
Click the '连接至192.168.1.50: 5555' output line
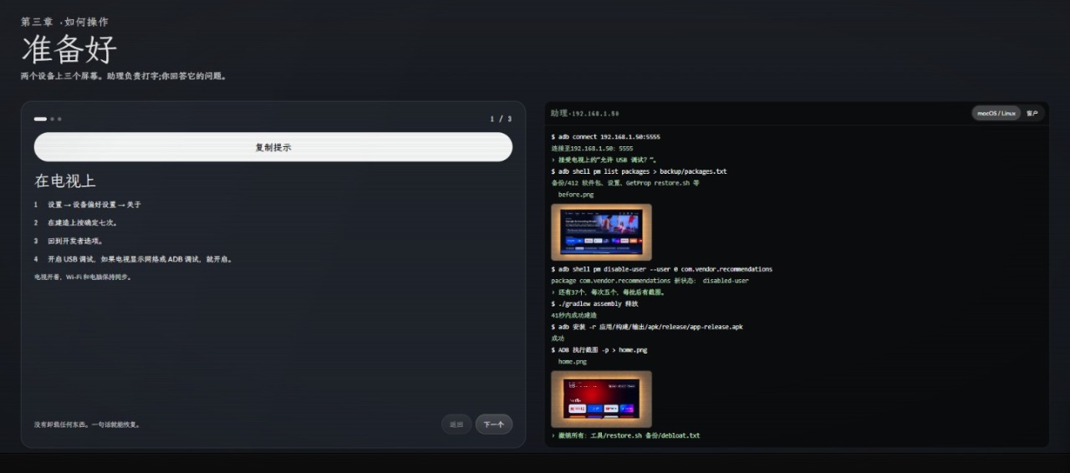point(592,148)
